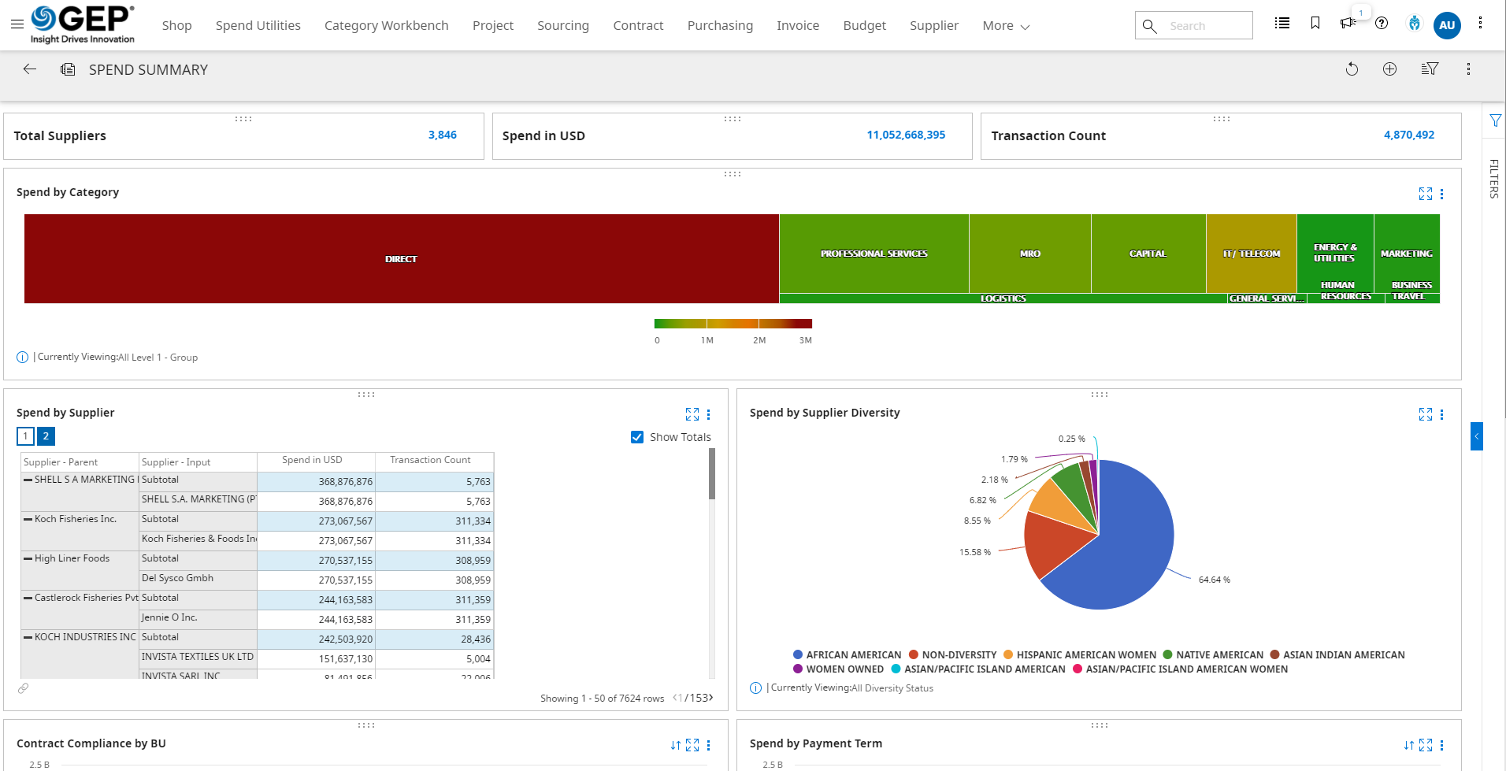Open bookmarks via the bookmark icon

tap(1315, 23)
